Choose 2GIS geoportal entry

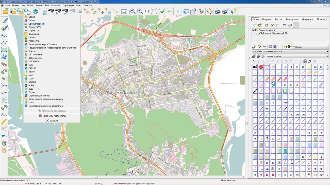click(31, 89)
